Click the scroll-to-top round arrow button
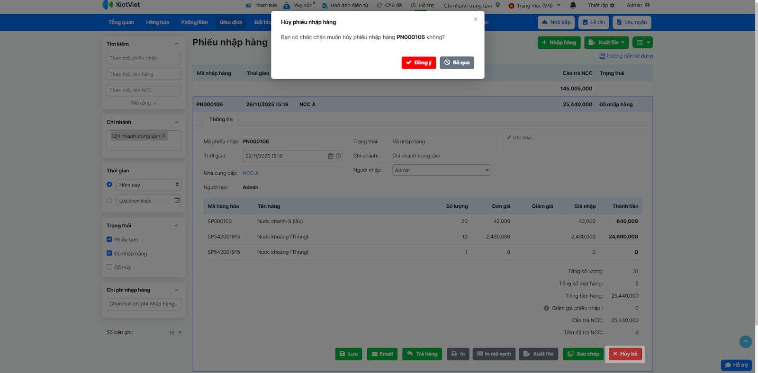This screenshot has width=758, height=373. click(746, 342)
